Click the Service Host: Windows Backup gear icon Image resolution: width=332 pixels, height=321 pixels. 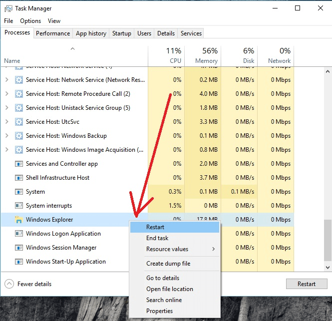(x=19, y=136)
